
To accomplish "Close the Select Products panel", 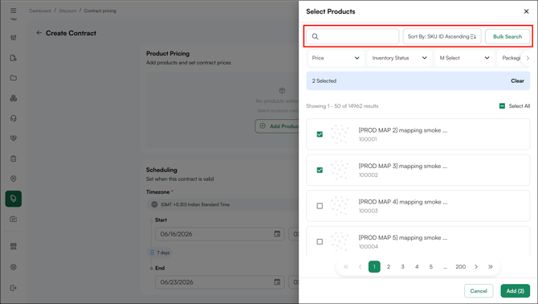I will point(526,11).
